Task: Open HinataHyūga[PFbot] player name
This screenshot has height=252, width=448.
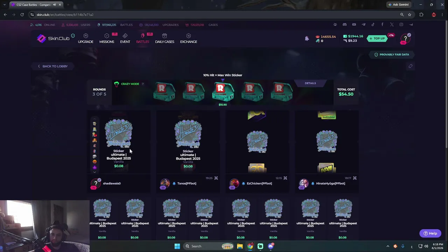Action: [x=330, y=183]
